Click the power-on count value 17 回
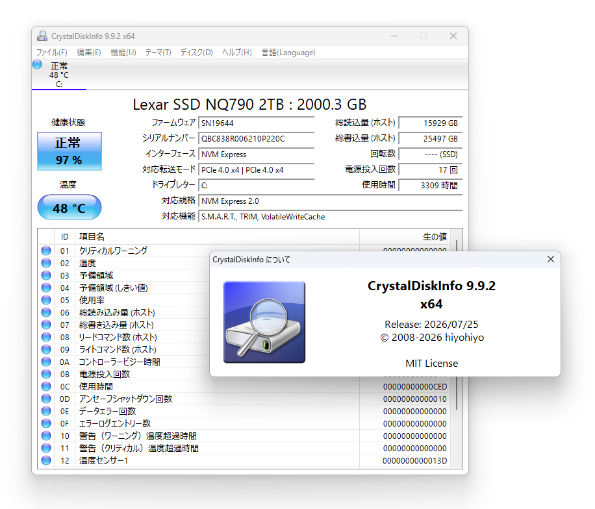The height and width of the screenshot is (509, 595). pos(430,170)
